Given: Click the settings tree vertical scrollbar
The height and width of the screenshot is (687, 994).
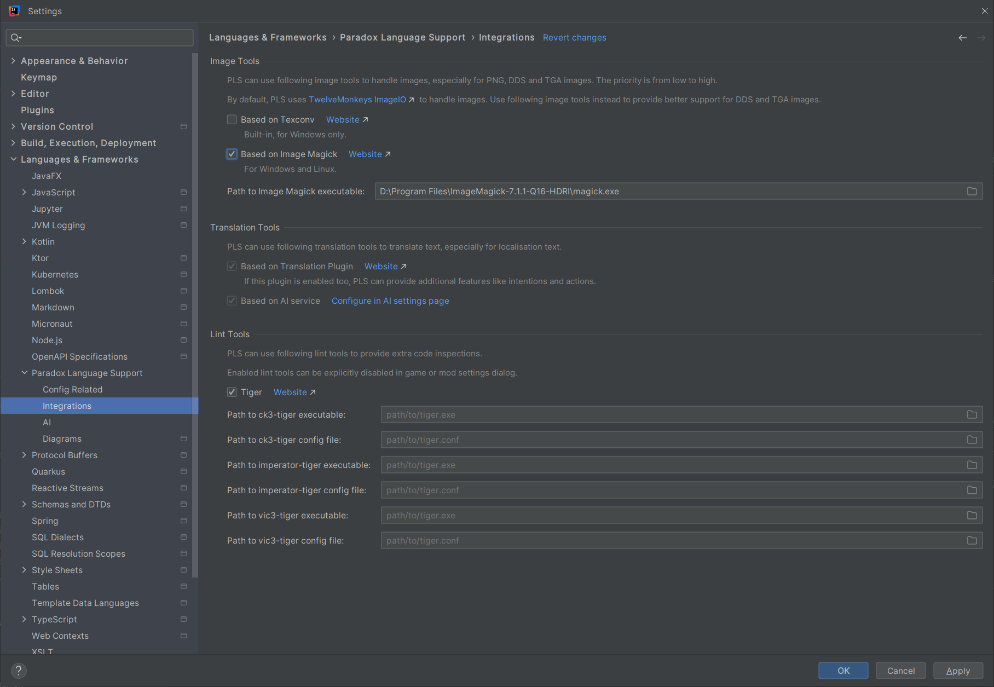Looking at the screenshot, I should click(x=195, y=315).
